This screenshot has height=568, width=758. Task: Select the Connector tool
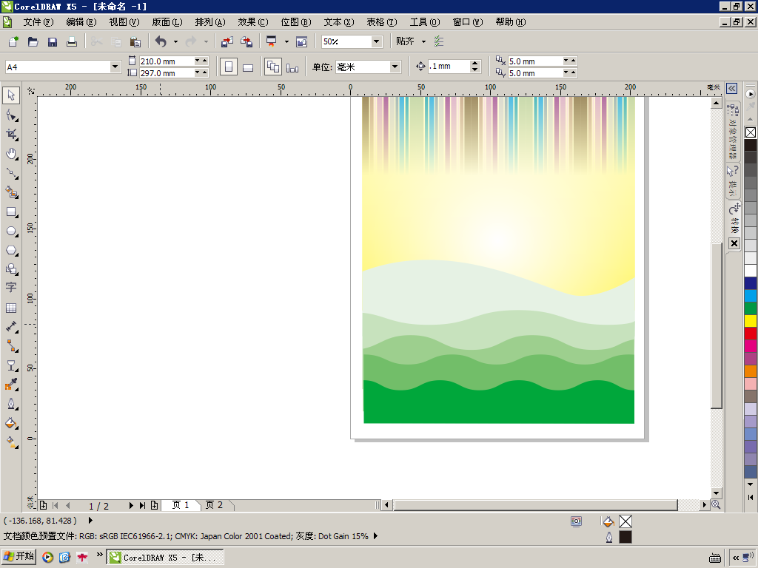click(x=11, y=346)
